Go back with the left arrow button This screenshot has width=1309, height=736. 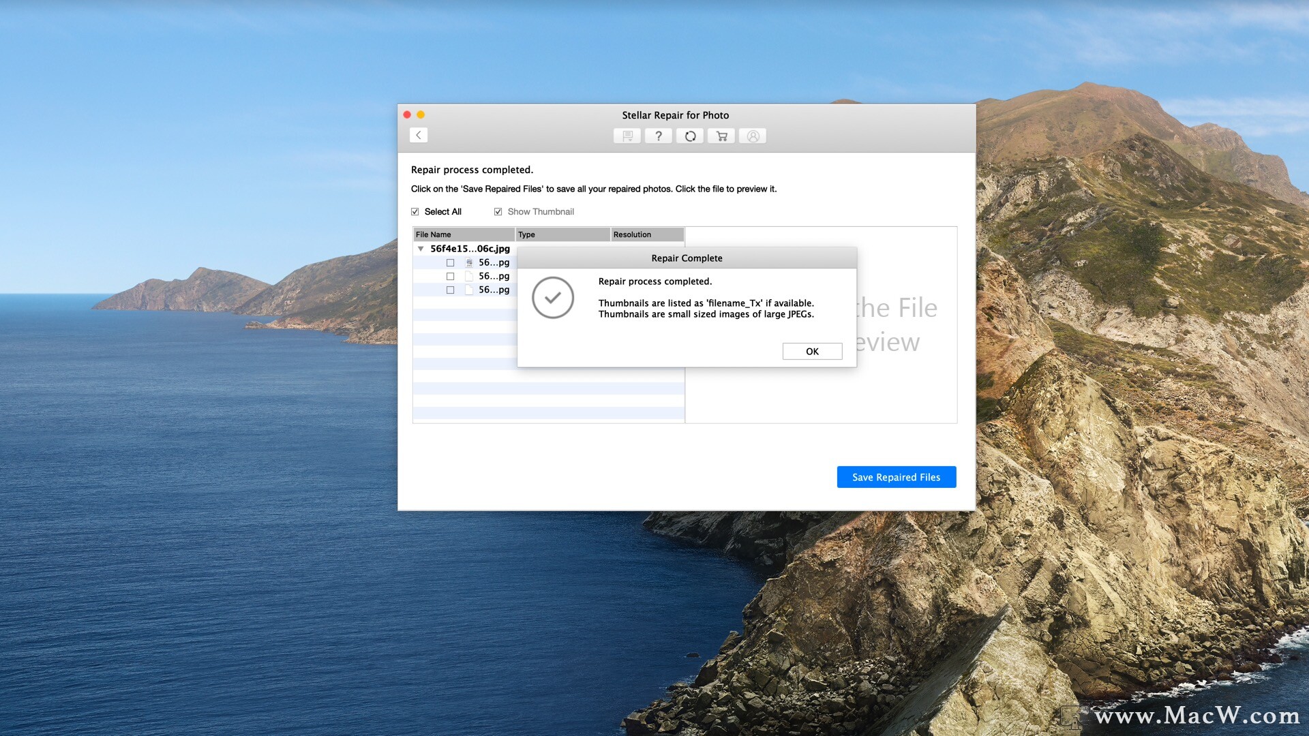[419, 135]
